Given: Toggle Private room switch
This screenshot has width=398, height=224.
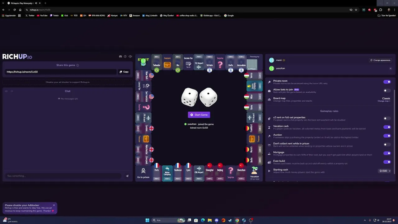Looking at the screenshot, I should (x=387, y=82).
